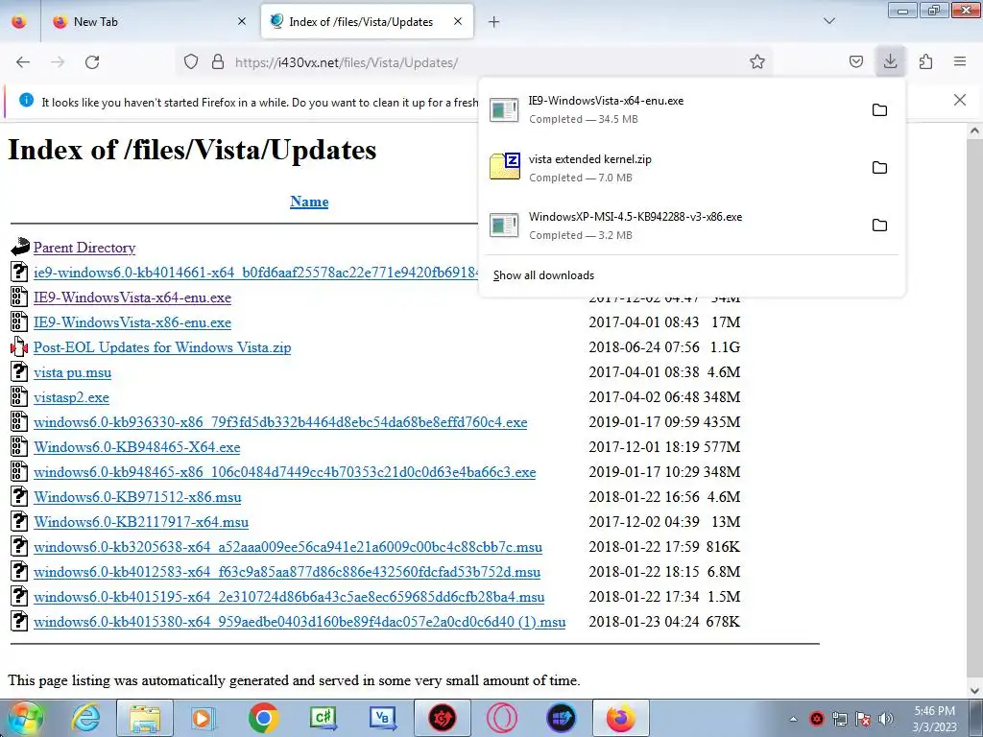Toggle the Downloads toolbar button
The image size is (983, 737).
(890, 61)
